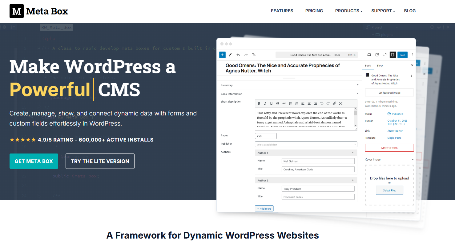The image size is (455, 241).
Task: Open the Products dropdown menu
Action: pyautogui.click(x=349, y=11)
